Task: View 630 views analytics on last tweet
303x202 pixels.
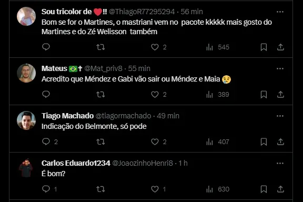Action: [x=218, y=189]
